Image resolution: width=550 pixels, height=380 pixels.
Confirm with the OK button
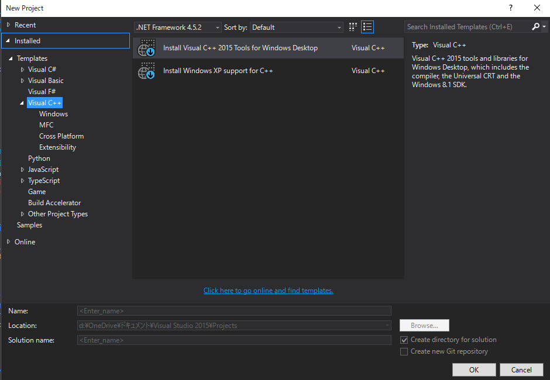pos(474,370)
